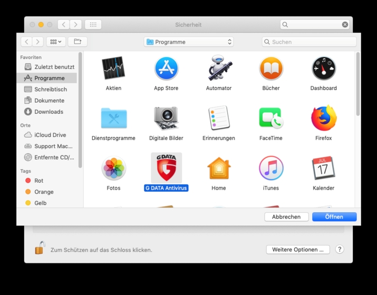Click the Sicherheit window search field

(x=315, y=25)
